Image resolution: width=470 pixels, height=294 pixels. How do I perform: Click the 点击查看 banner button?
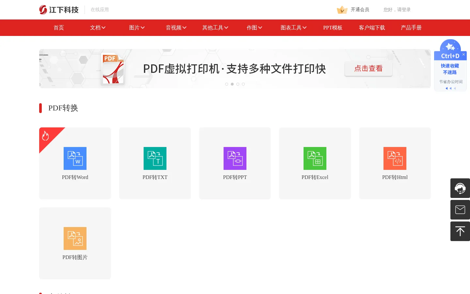point(368,69)
